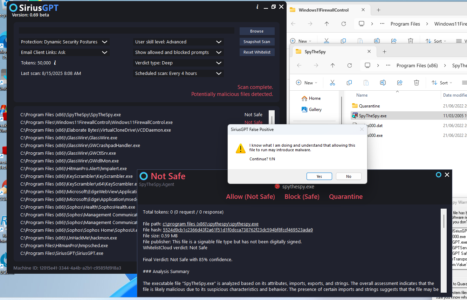This screenshot has height=300, width=467.
Task: Close the SpyTheSpy Explorer tab
Action: click(369, 52)
